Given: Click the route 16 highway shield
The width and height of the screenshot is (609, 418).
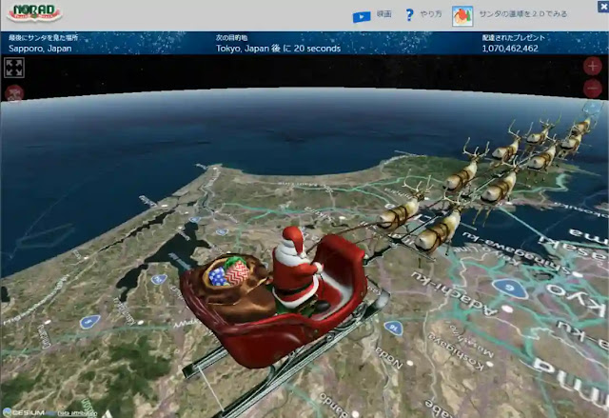Looking at the screenshot, I should coord(393,328).
